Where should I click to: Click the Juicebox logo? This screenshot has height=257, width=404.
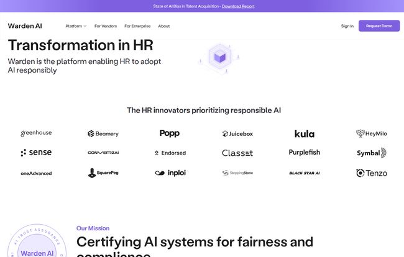(x=237, y=133)
